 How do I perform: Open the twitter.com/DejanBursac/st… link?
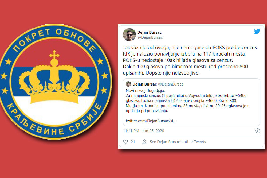pos(151,121)
